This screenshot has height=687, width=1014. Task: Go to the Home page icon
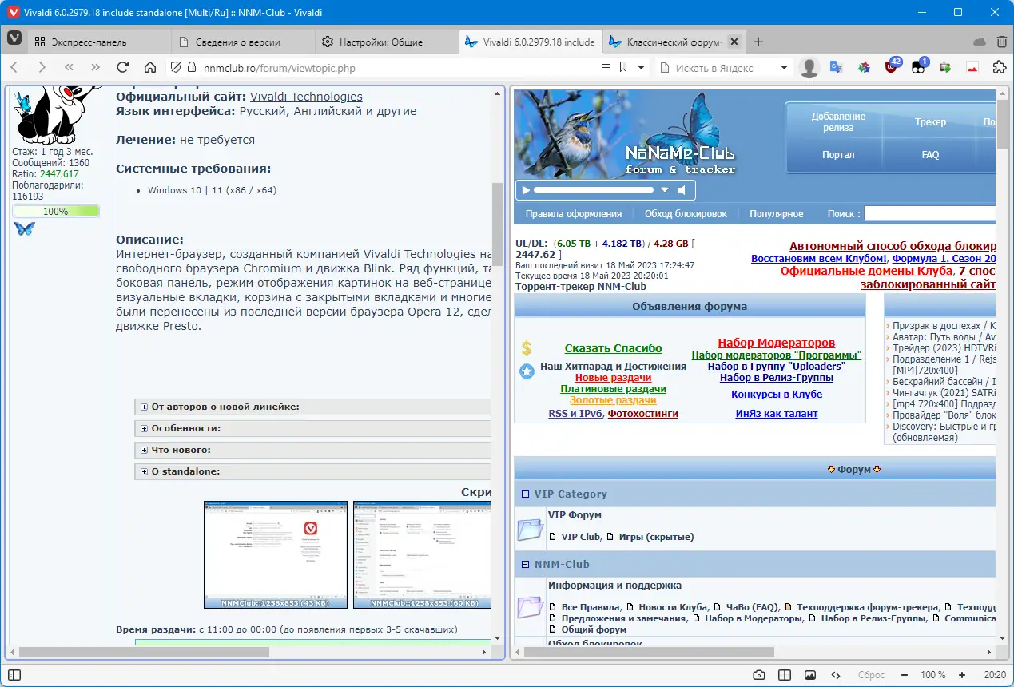click(149, 68)
